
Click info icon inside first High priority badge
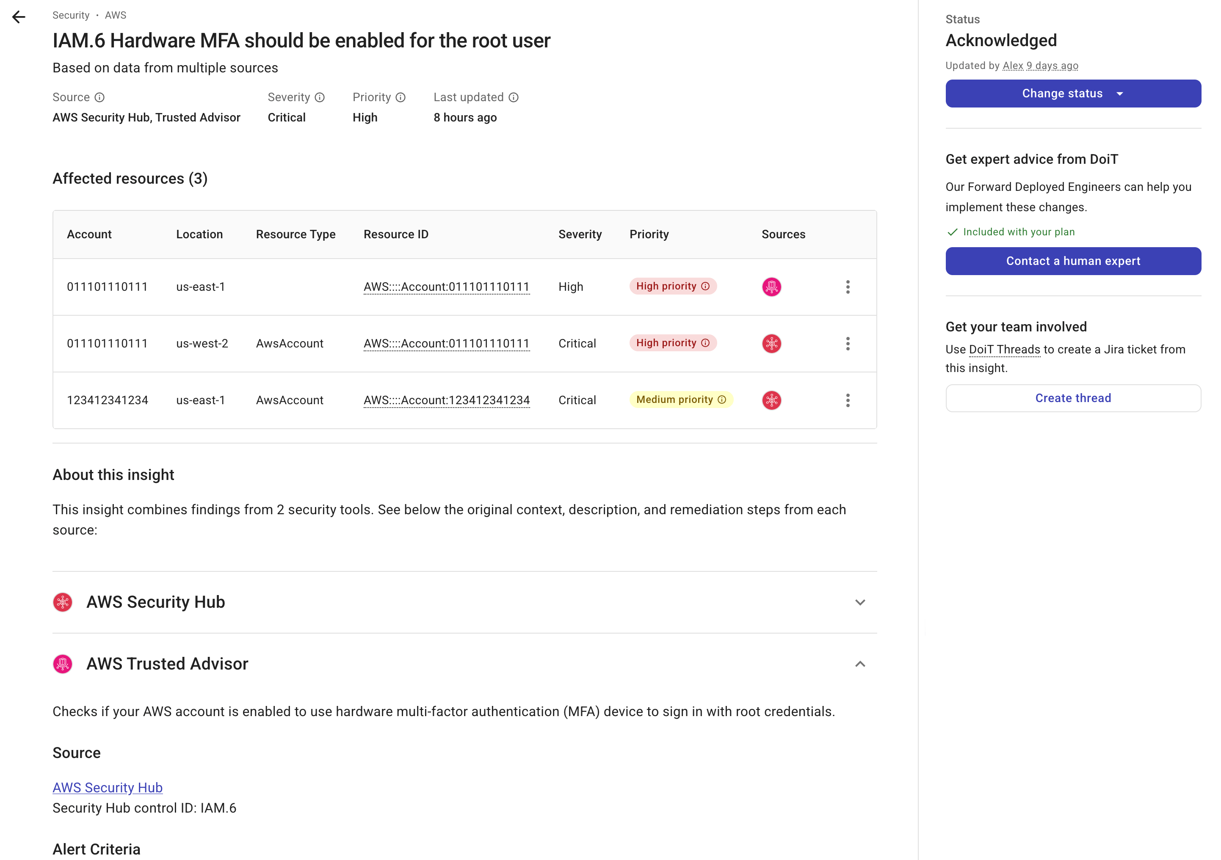(705, 286)
